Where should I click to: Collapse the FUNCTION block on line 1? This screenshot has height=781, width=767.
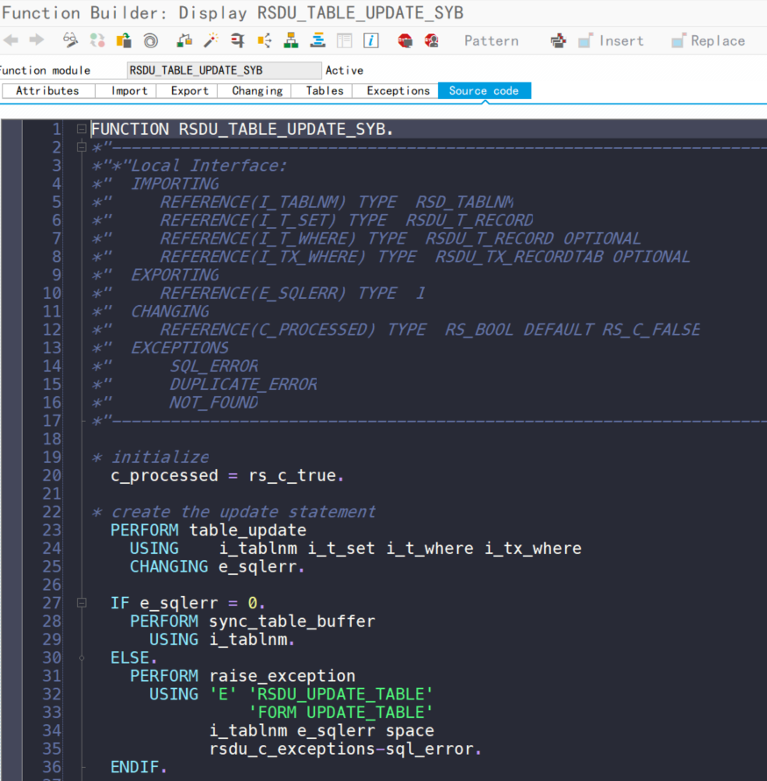pyautogui.click(x=82, y=129)
